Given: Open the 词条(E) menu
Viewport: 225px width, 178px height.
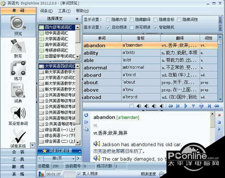Looking at the screenshot, I should (46, 11).
